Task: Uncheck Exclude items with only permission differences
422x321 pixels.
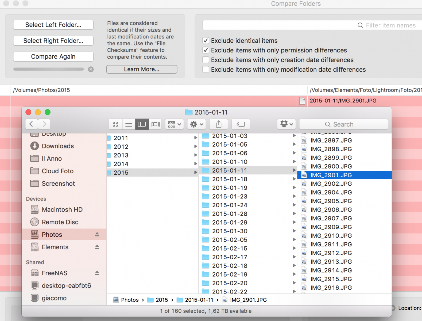Action: 206,50
